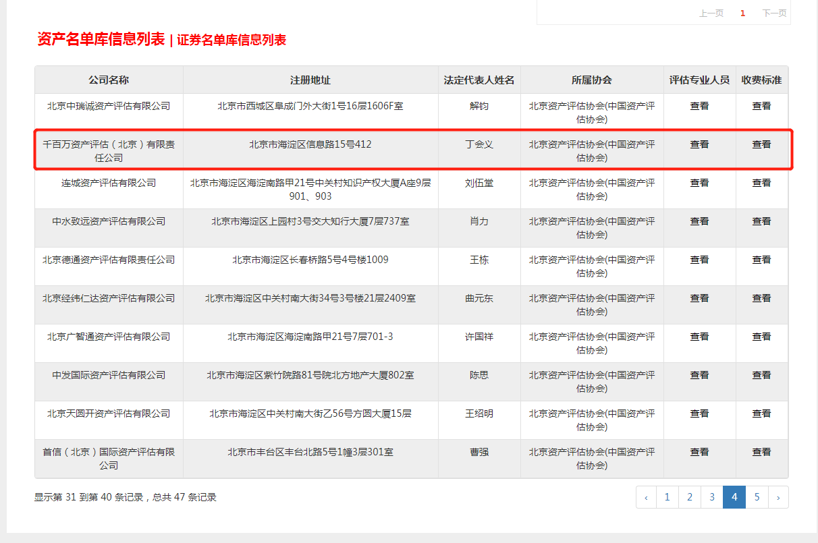Click address 北京市西城区阜成门外大街1号16层1606F室

(310, 106)
